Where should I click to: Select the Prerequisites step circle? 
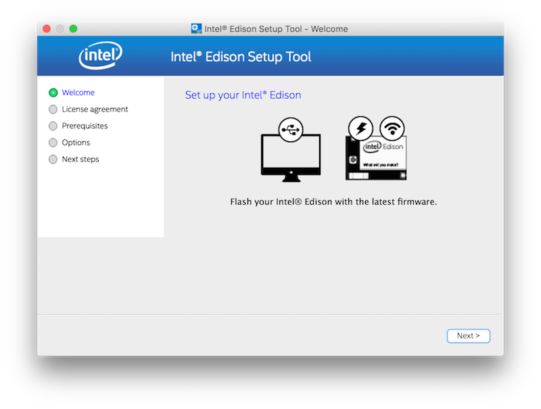coord(53,126)
